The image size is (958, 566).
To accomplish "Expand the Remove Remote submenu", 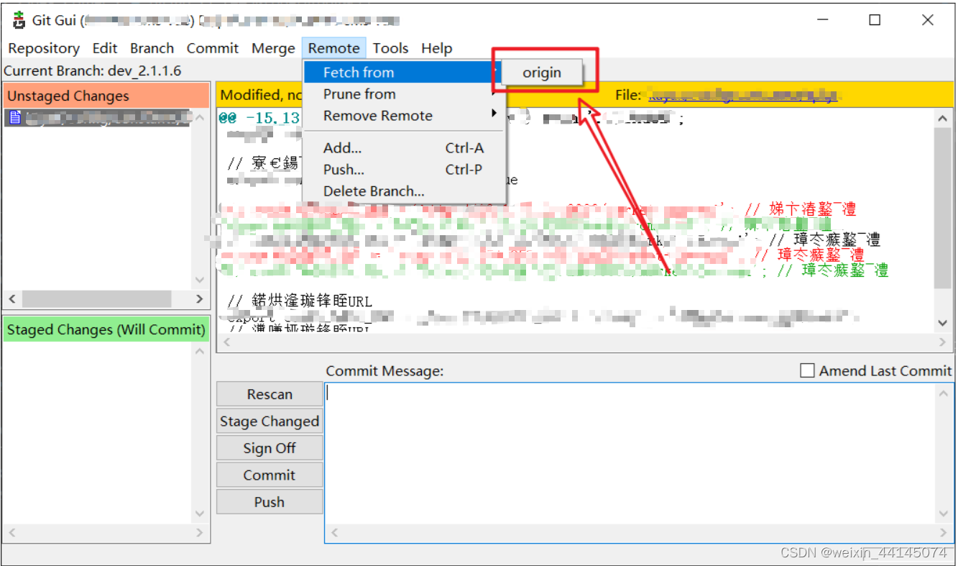I will tap(377, 116).
